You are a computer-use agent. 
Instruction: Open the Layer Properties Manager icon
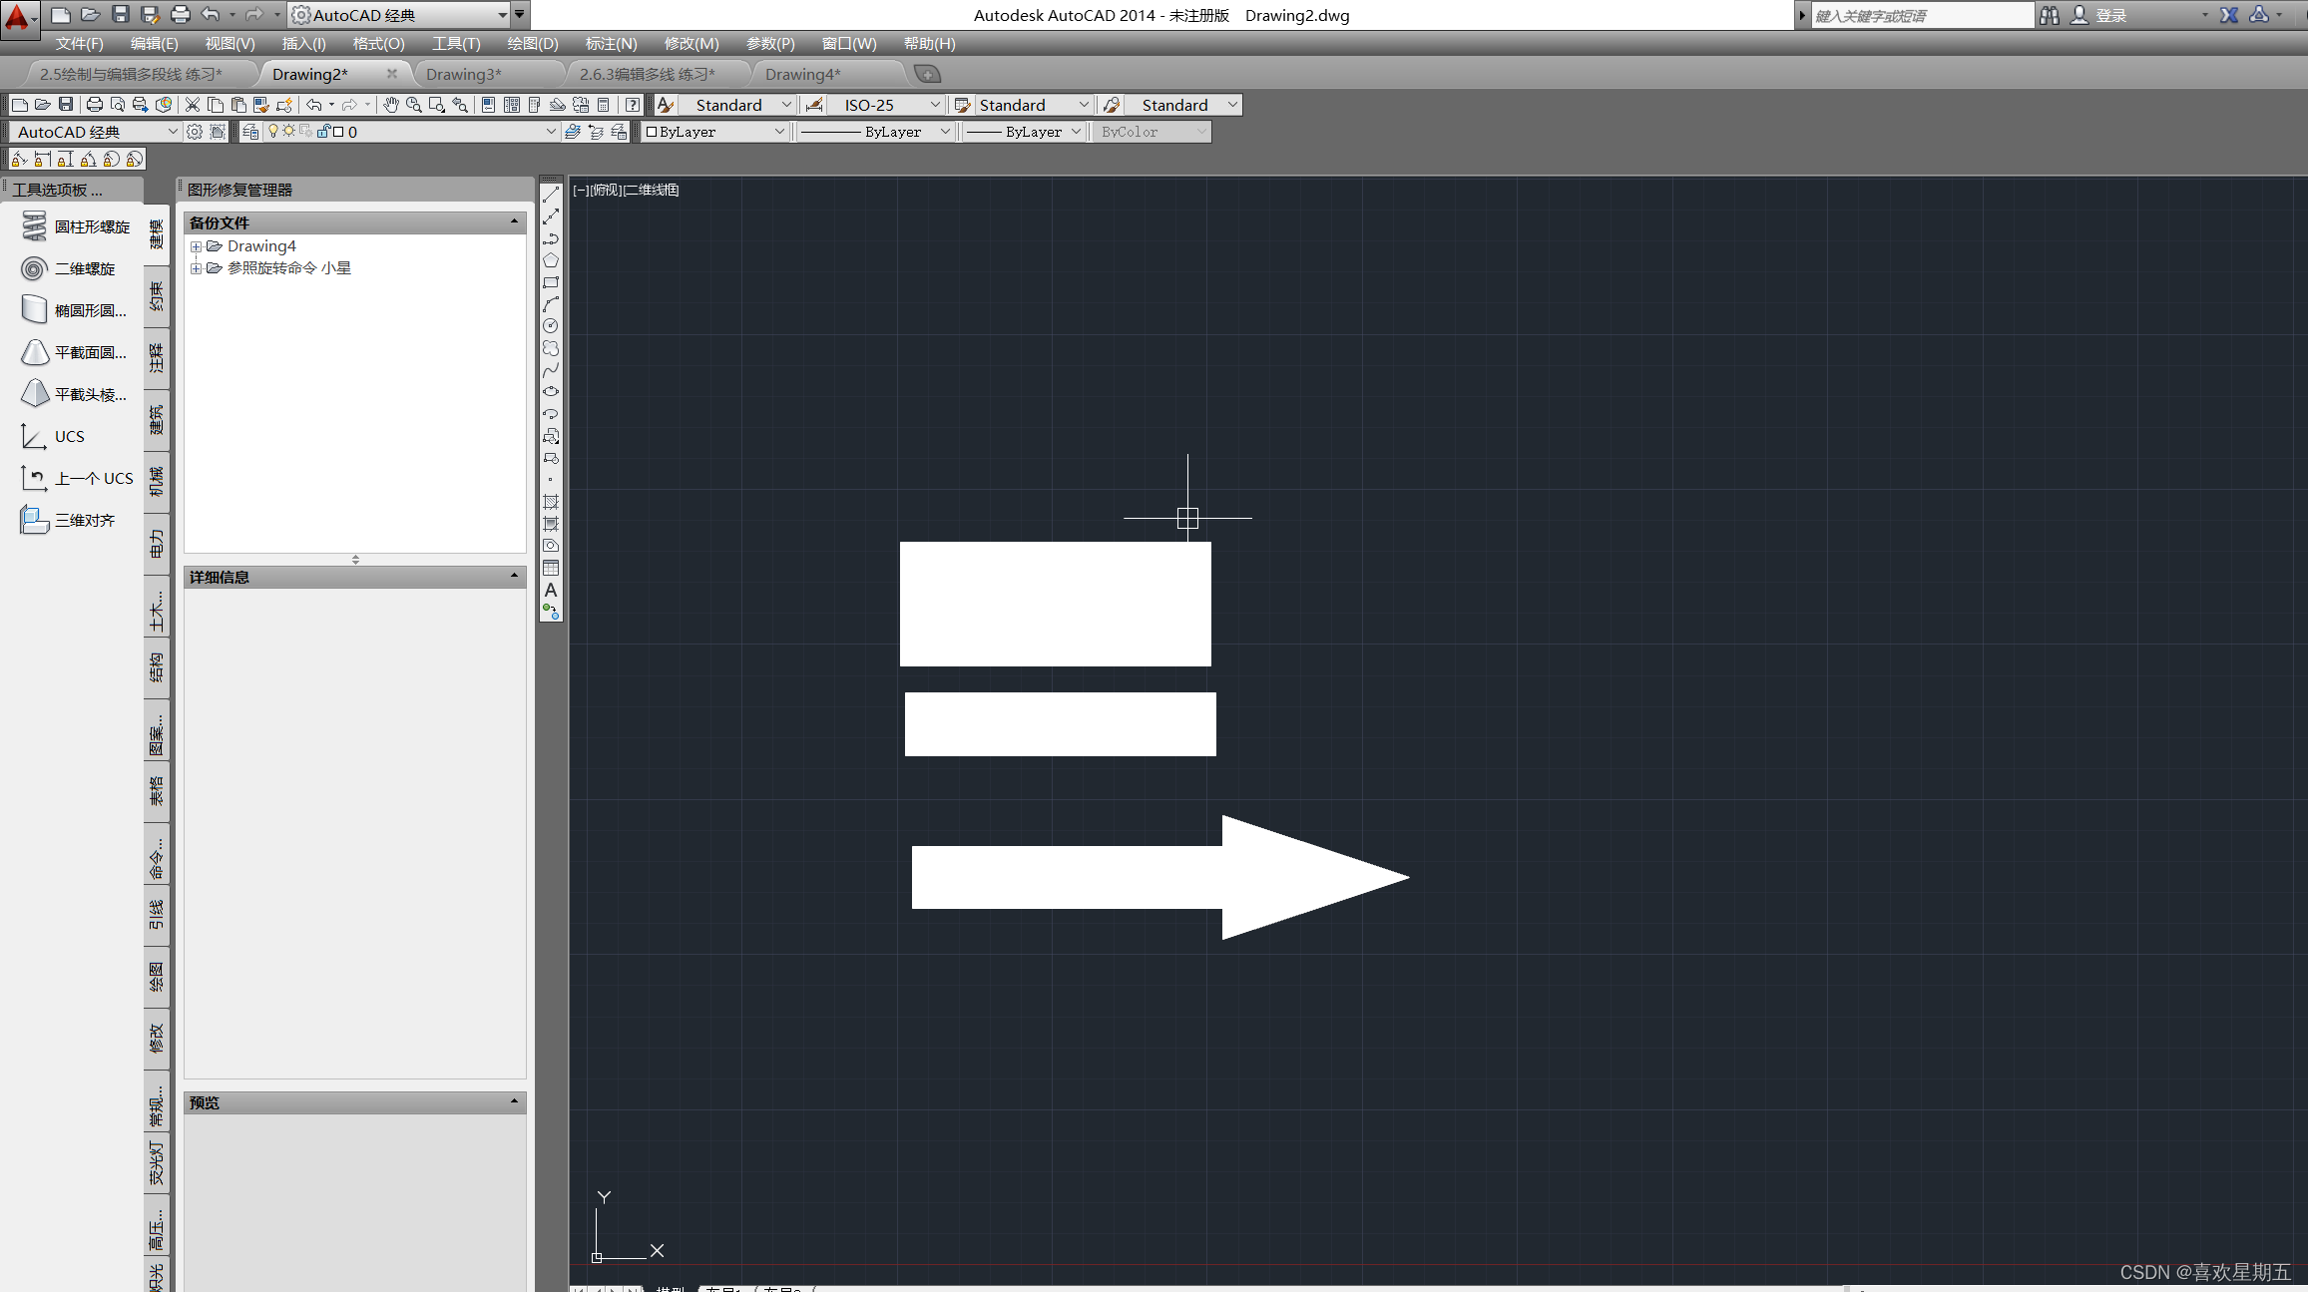pos(250,132)
